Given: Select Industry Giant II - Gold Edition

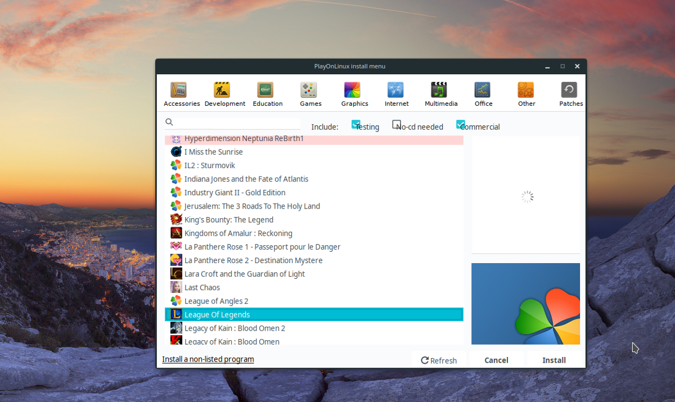Looking at the screenshot, I should pos(314,192).
